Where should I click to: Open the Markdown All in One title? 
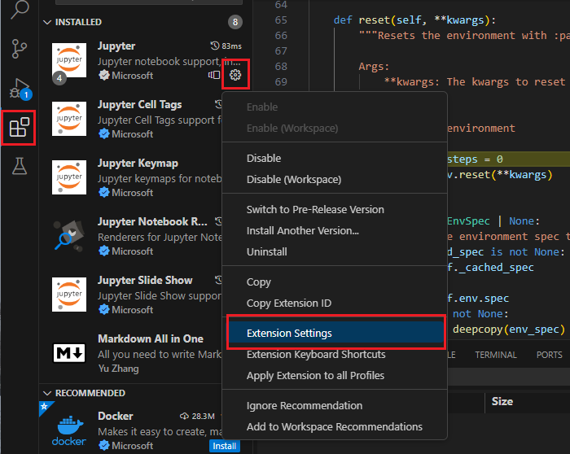[151, 338]
